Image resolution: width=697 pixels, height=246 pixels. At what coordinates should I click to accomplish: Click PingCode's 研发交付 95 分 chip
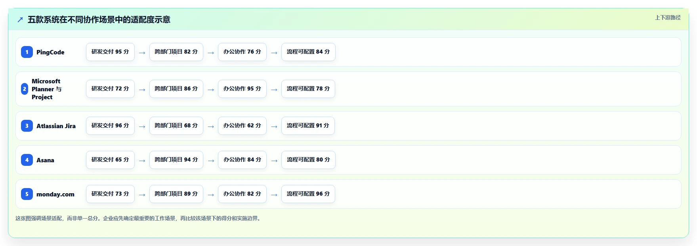point(110,52)
